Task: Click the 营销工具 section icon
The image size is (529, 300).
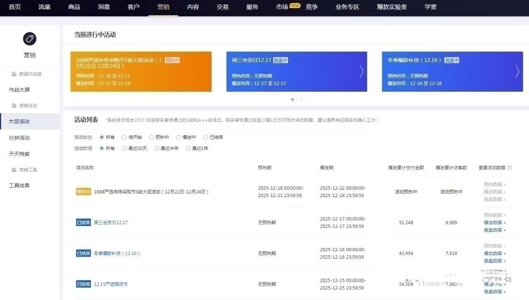Action: 14,170
